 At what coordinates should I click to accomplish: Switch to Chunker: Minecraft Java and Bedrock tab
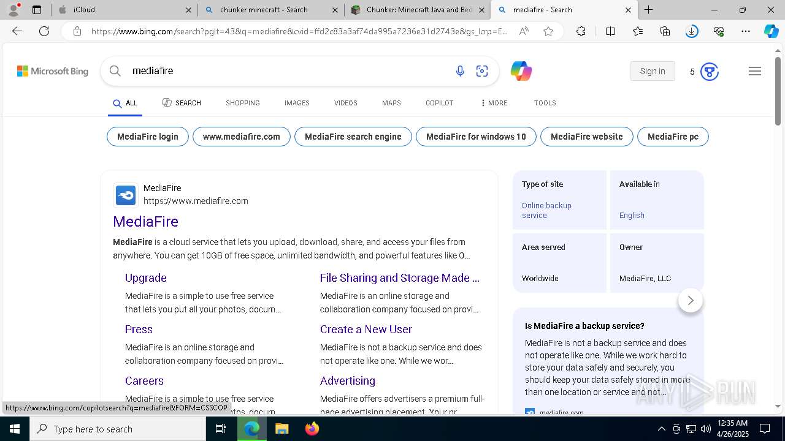point(417,10)
